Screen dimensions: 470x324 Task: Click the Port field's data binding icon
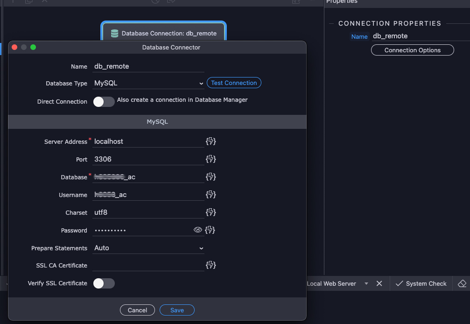(x=210, y=159)
